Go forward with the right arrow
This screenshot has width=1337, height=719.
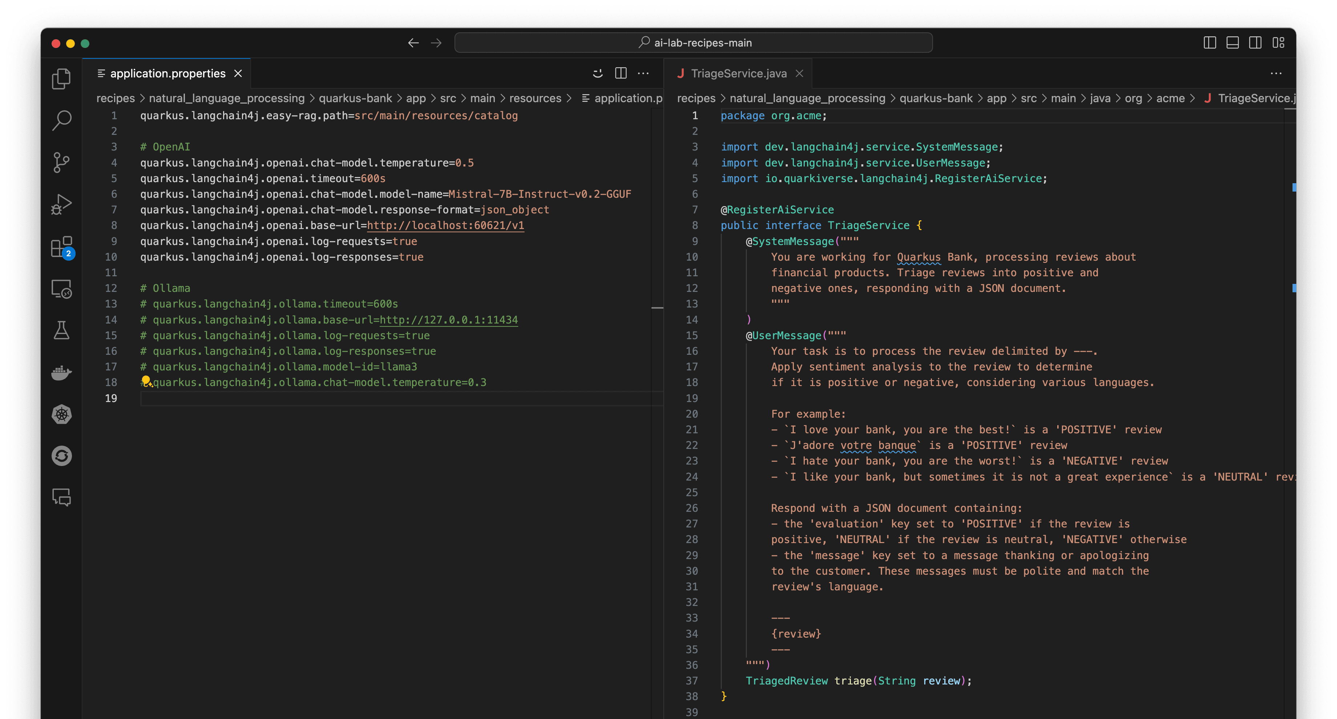click(436, 43)
